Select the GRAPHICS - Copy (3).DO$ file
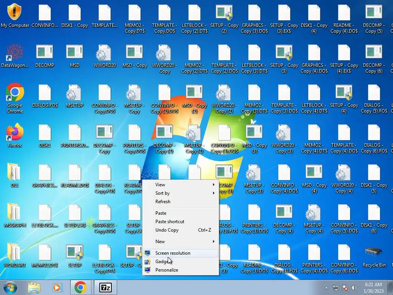This screenshot has height=295, width=393. tap(254, 18)
